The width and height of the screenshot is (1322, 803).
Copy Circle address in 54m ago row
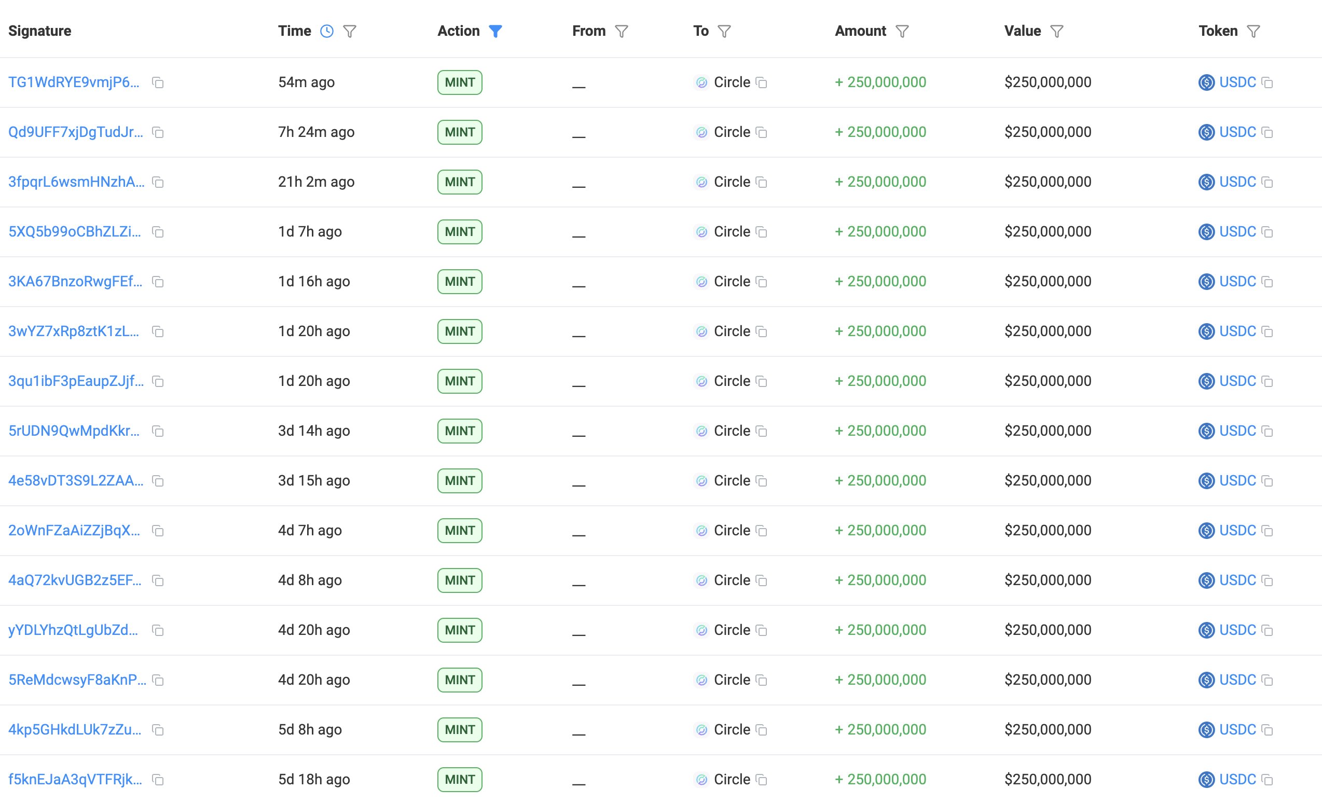[761, 82]
